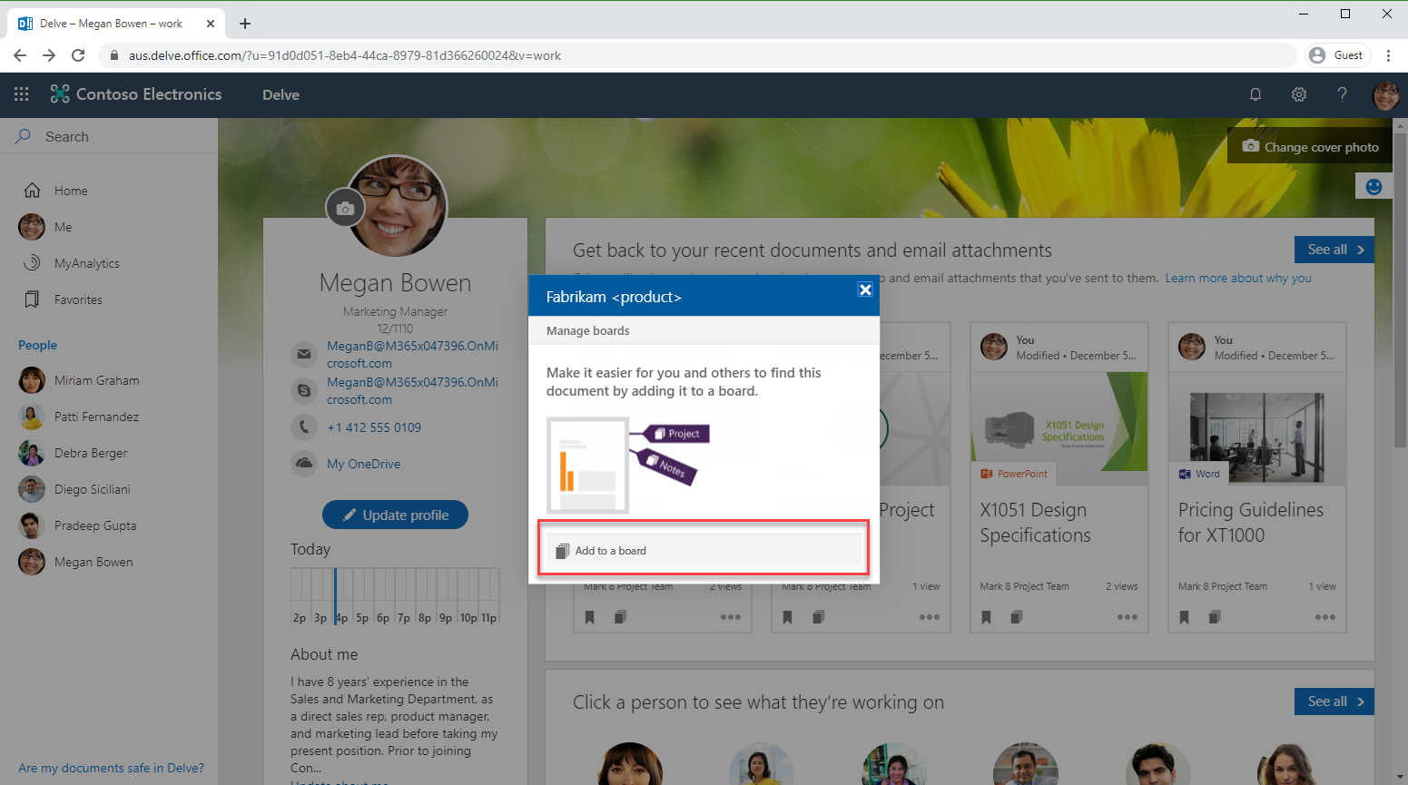
Task: Click the Contoso Electronics logo
Action: coord(136,94)
